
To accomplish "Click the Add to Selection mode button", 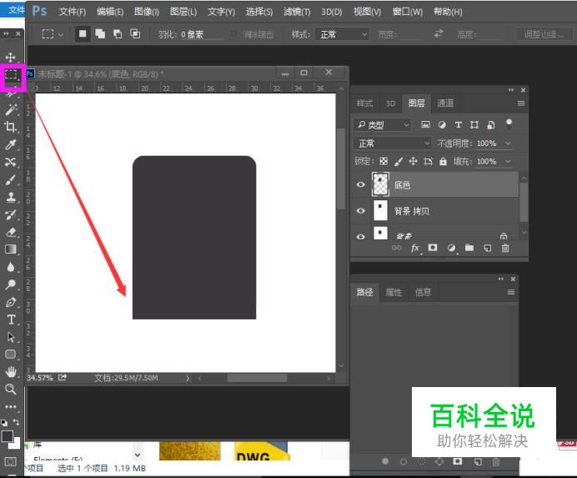I will point(100,34).
